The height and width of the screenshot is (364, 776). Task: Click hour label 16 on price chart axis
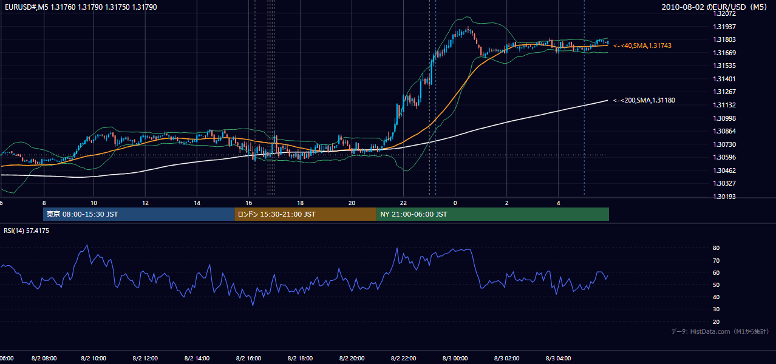tap(249, 203)
